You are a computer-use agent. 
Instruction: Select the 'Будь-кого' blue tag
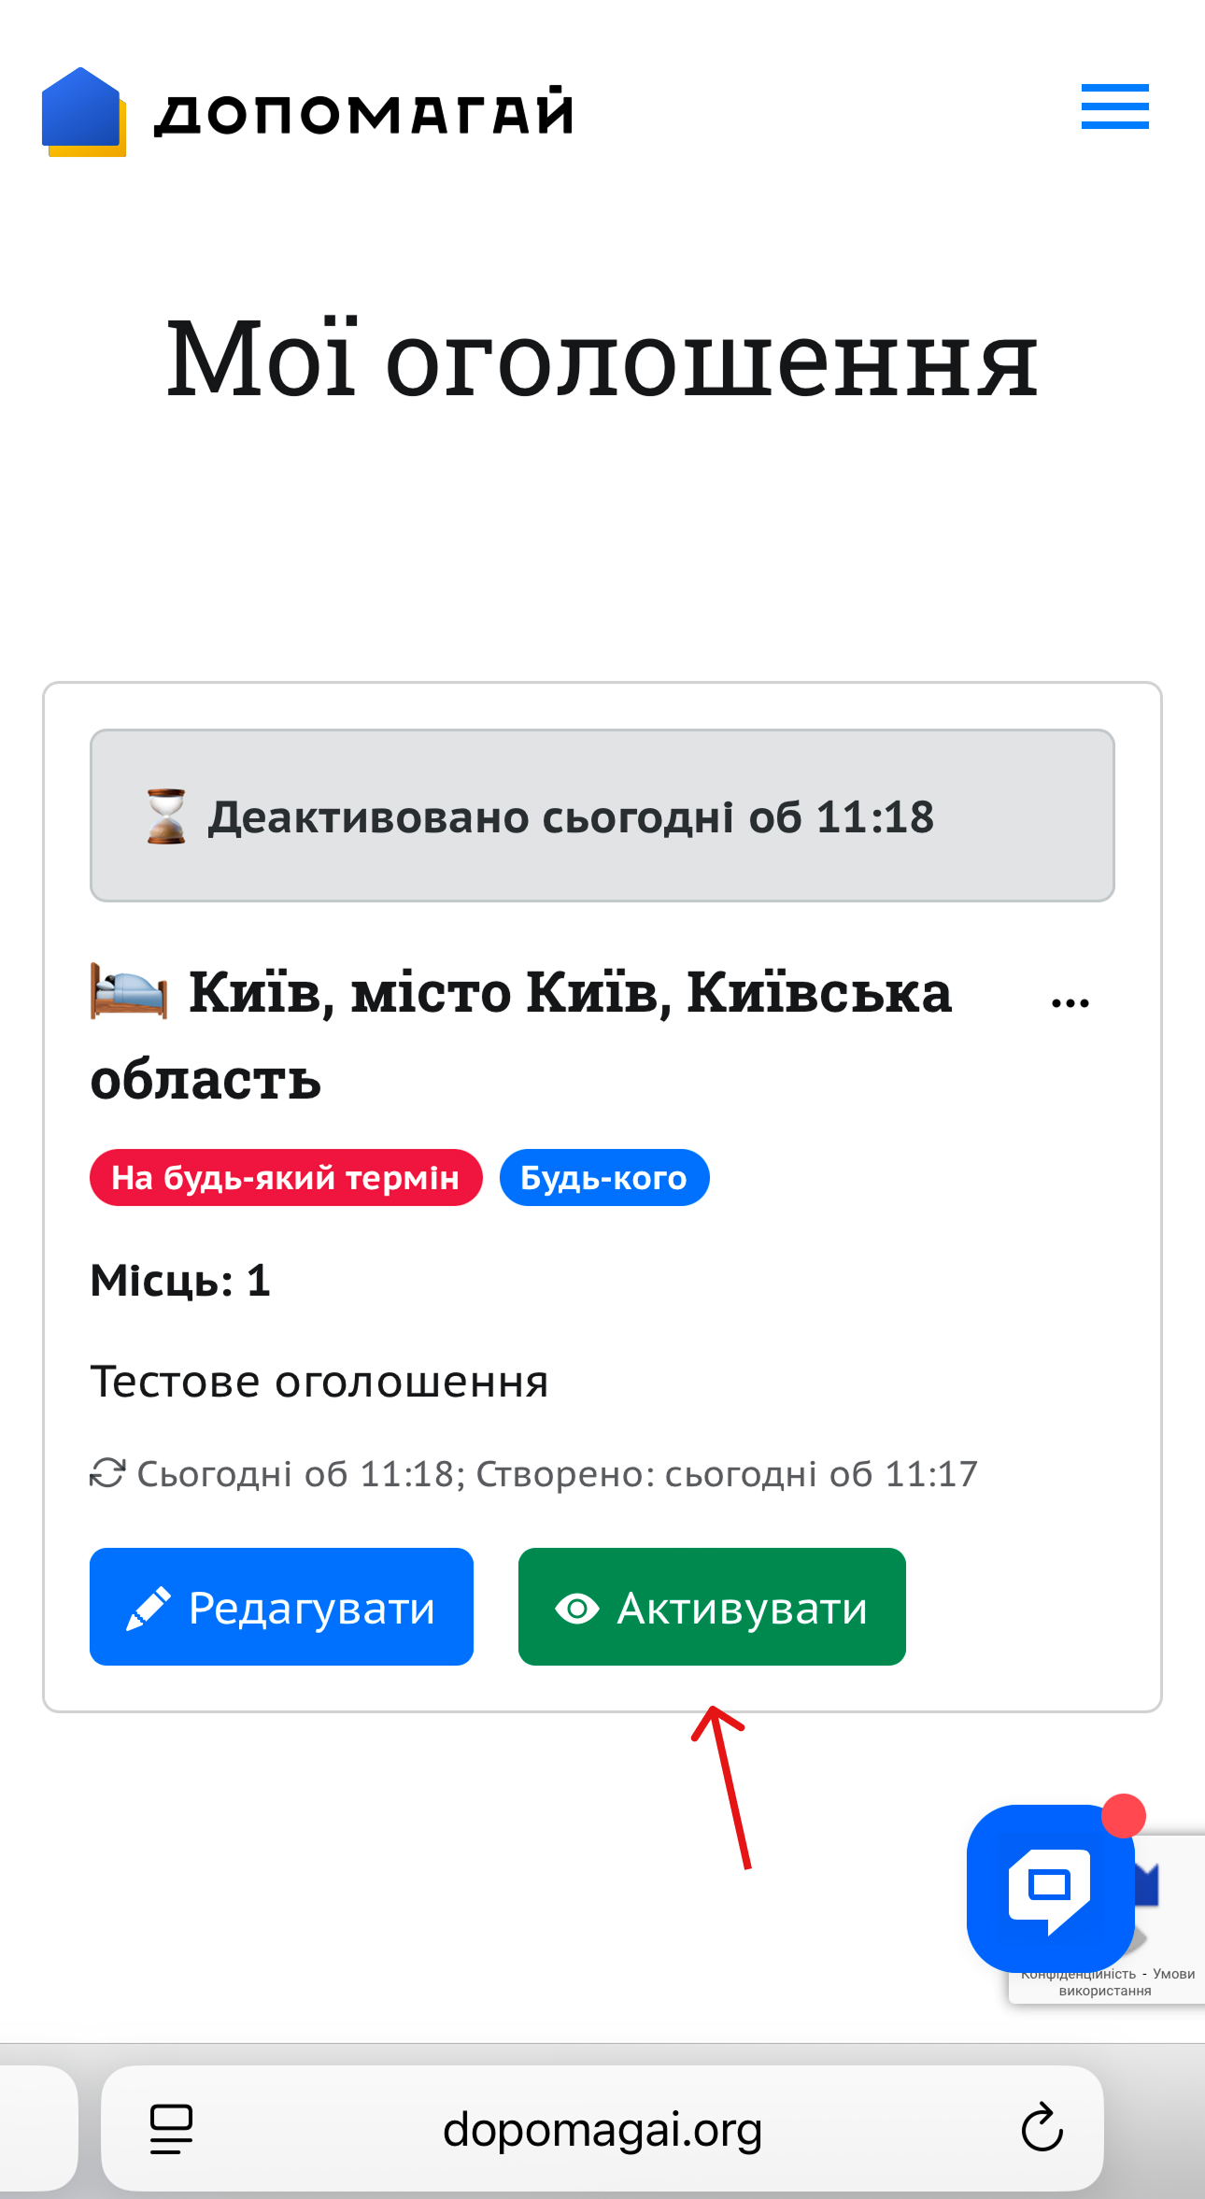604,1178
